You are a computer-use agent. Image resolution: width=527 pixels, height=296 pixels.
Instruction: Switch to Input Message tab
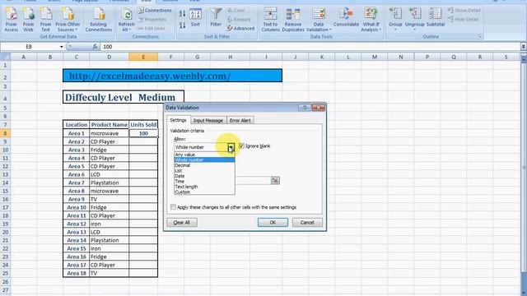[x=208, y=121]
